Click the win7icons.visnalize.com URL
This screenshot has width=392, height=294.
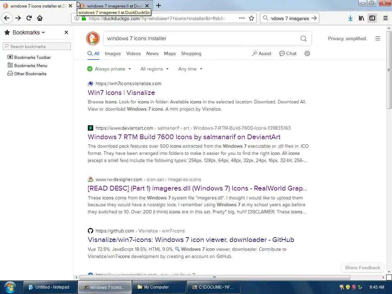pos(128,83)
